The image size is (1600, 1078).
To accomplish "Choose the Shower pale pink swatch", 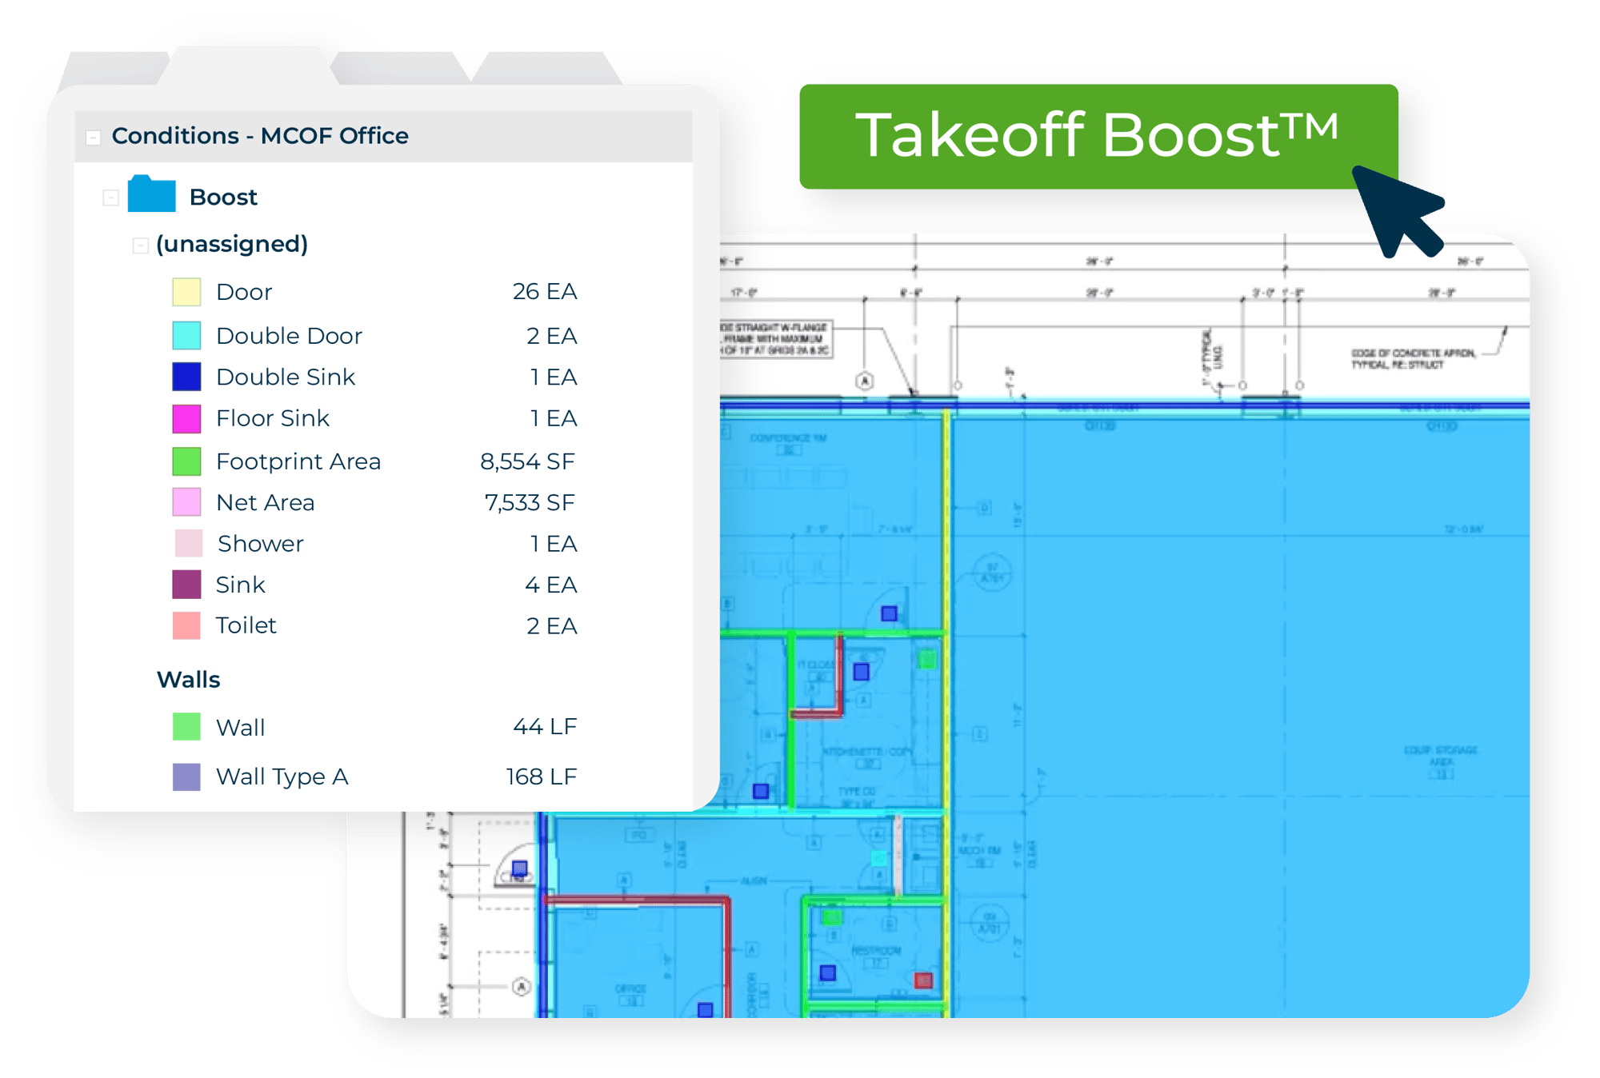I will 189,544.
